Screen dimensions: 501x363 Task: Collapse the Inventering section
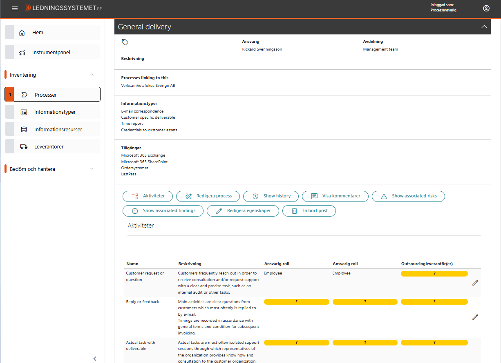click(x=92, y=75)
